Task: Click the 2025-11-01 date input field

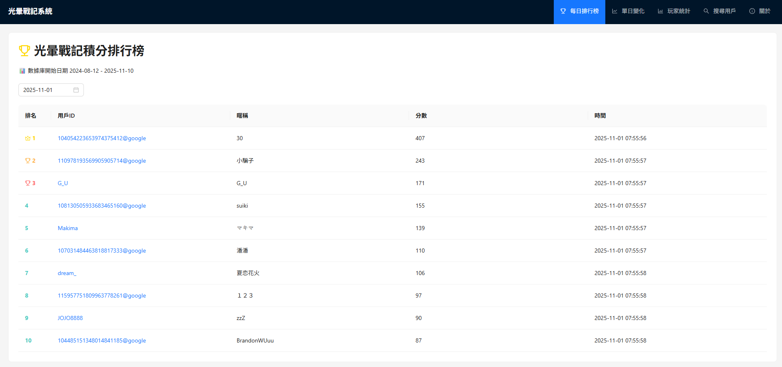Action: 51,90
